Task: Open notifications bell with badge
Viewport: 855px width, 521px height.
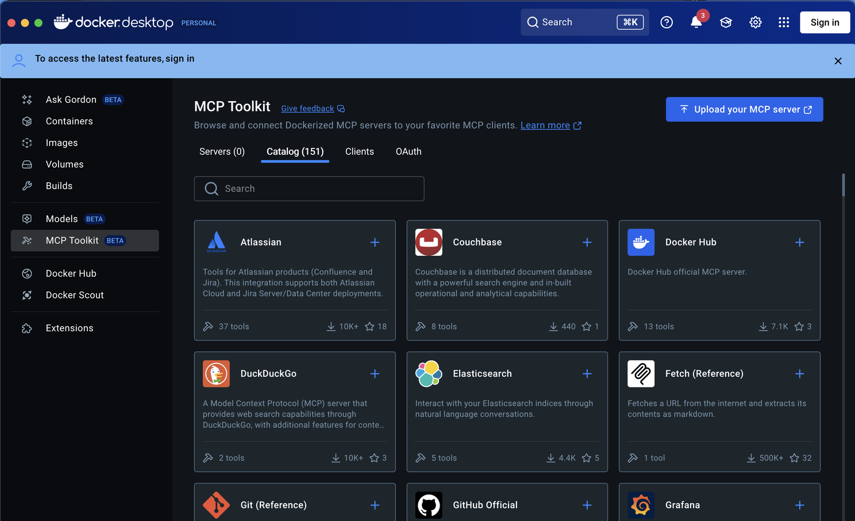Action: pos(696,22)
